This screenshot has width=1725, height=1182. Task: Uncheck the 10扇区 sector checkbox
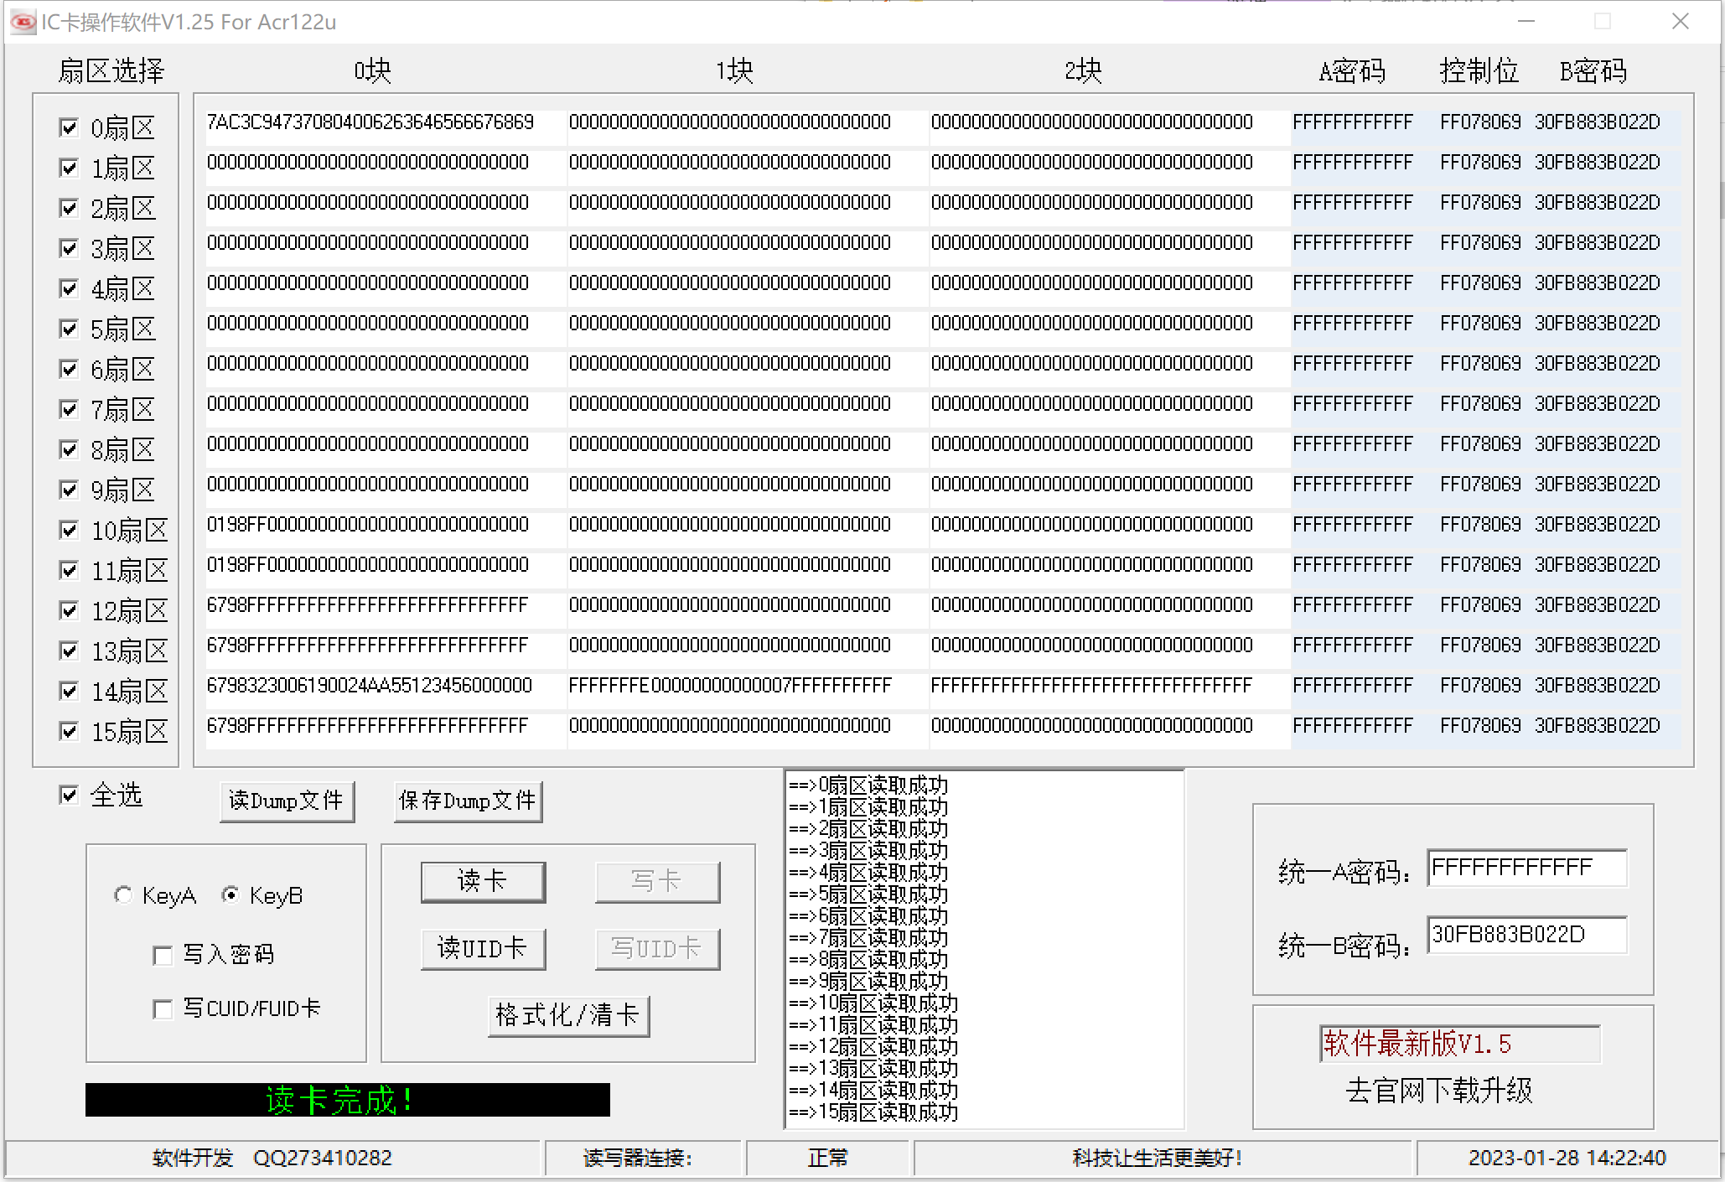[70, 530]
